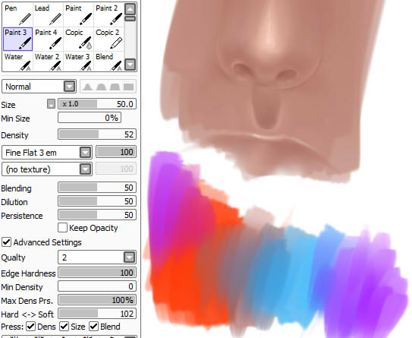
Task: Select the Water 2 brush
Action: [x=48, y=61]
